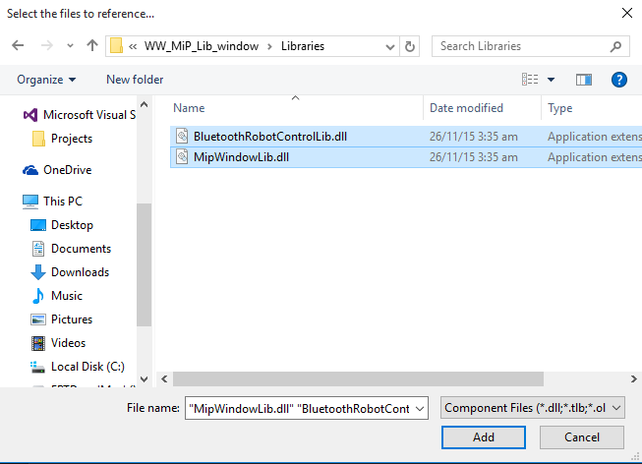The width and height of the screenshot is (642, 464).
Task: Click the folder icon in address bar
Action: click(116, 46)
